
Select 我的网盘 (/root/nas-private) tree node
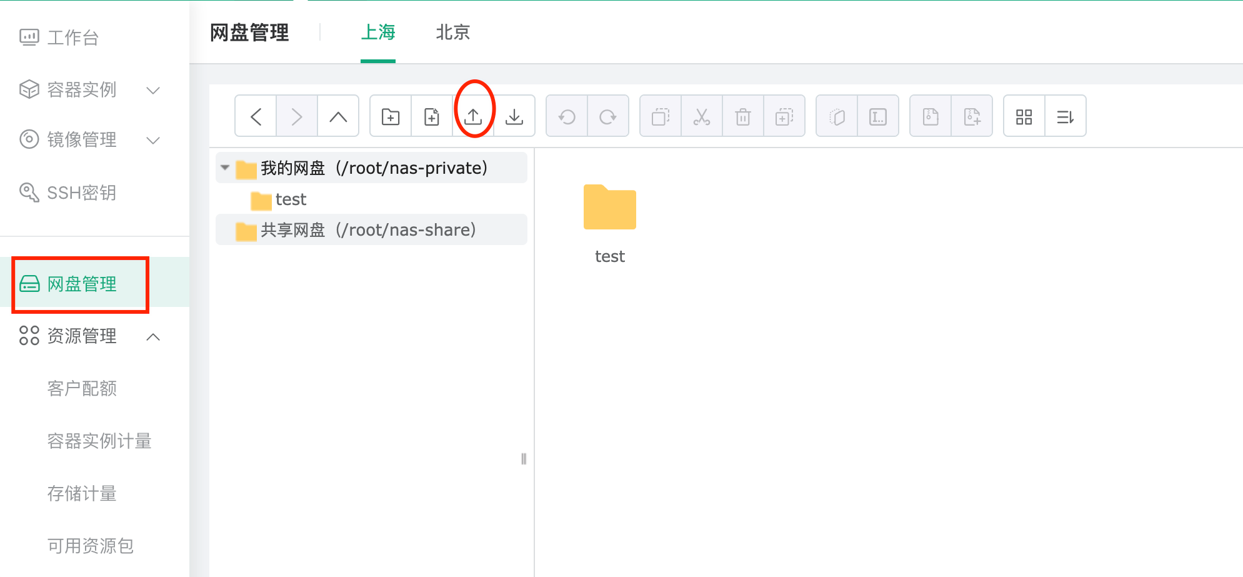click(x=371, y=168)
